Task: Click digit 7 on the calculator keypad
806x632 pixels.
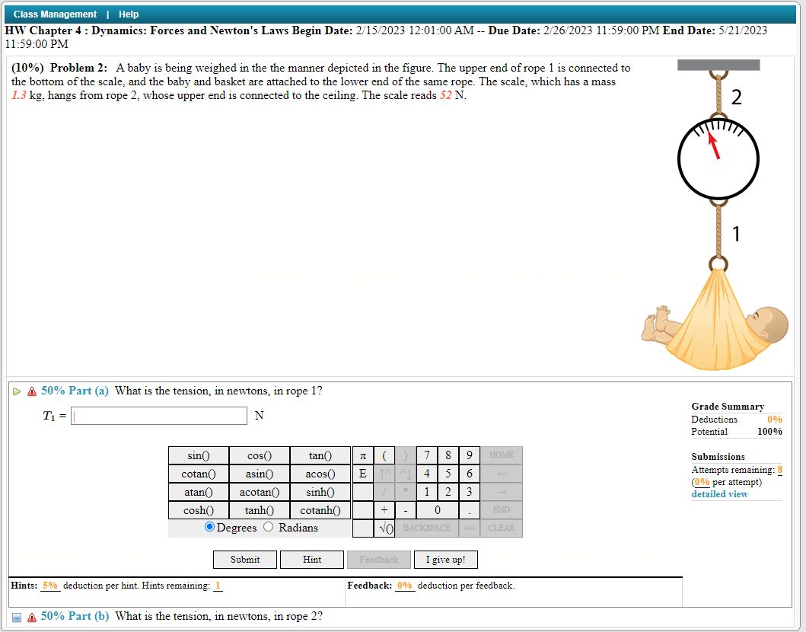Action: point(427,455)
